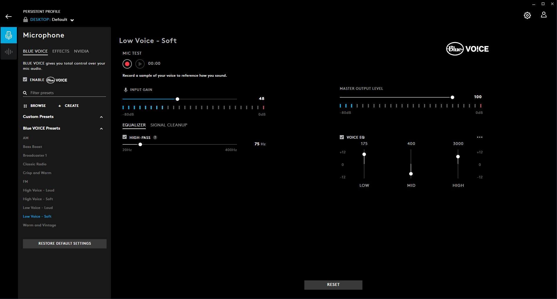Play the recorded mic sample

coord(140,64)
